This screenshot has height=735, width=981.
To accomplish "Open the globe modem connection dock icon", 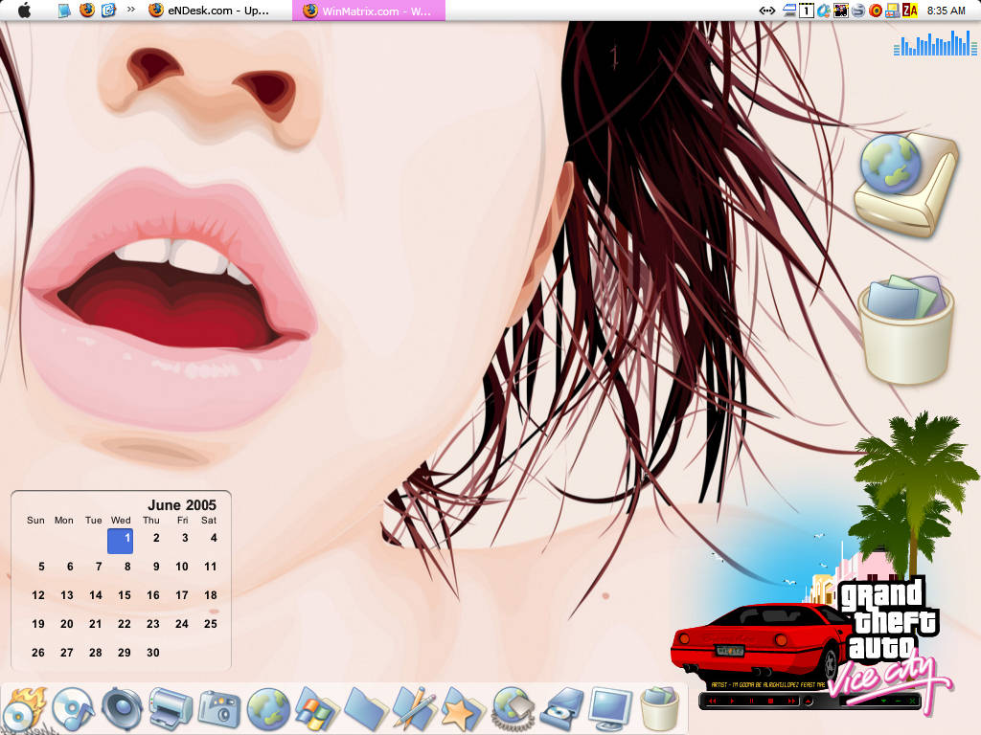I will pos(513,708).
